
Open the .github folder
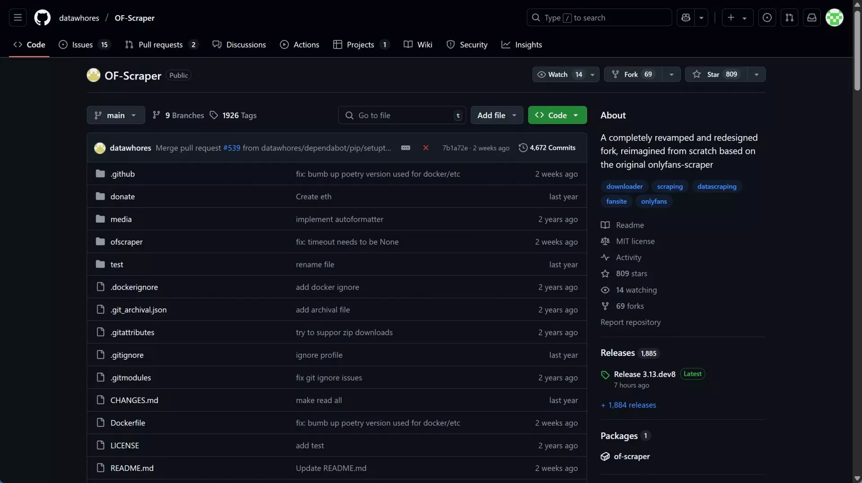pyautogui.click(x=122, y=174)
